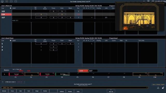The image size is (166, 93).
Task: Click the Focus softkey
Action: tap(12, 91)
